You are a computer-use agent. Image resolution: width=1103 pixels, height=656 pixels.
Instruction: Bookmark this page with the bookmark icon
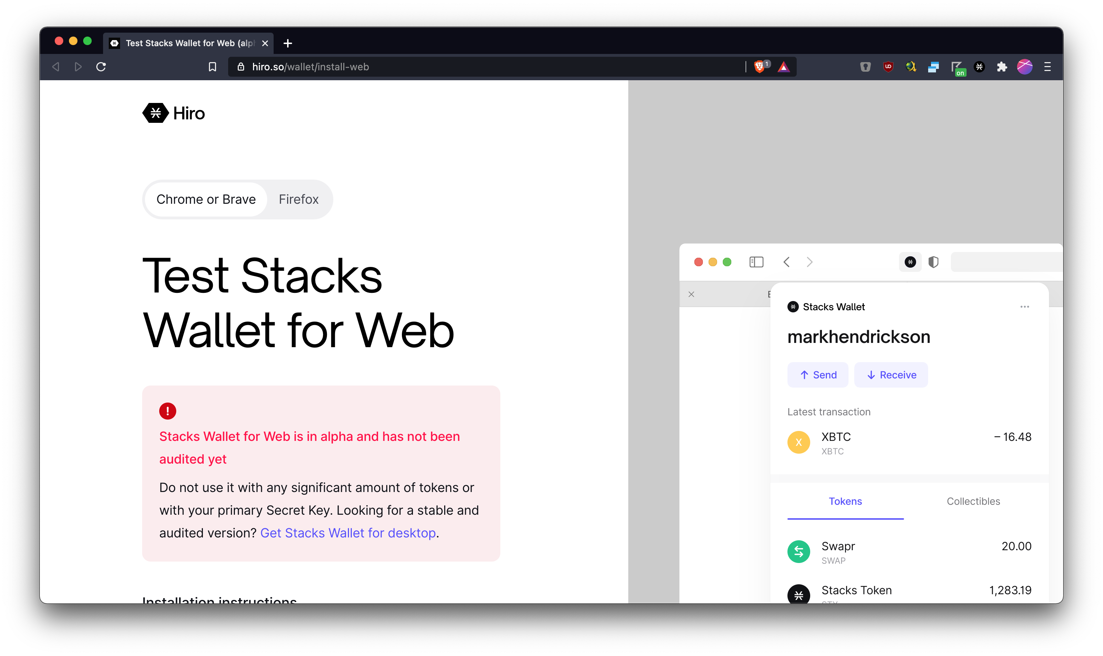(212, 67)
